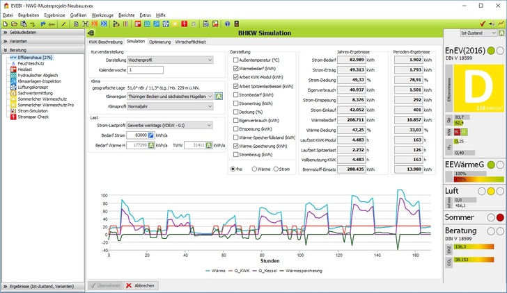Open the Werkzeuge menu
This screenshot has width=507, height=293.
point(102,15)
